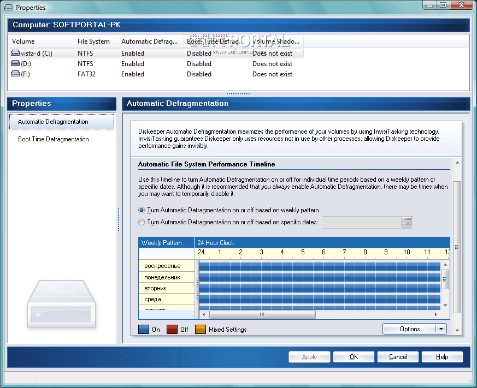Click the specific dates input field
477x388 pixels.
tap(361, 222)
